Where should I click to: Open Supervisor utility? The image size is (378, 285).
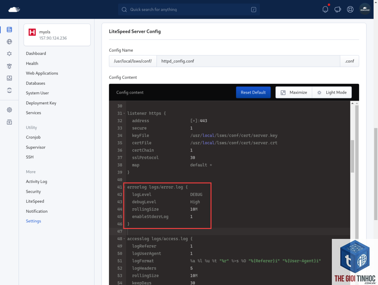click(36, 147)
